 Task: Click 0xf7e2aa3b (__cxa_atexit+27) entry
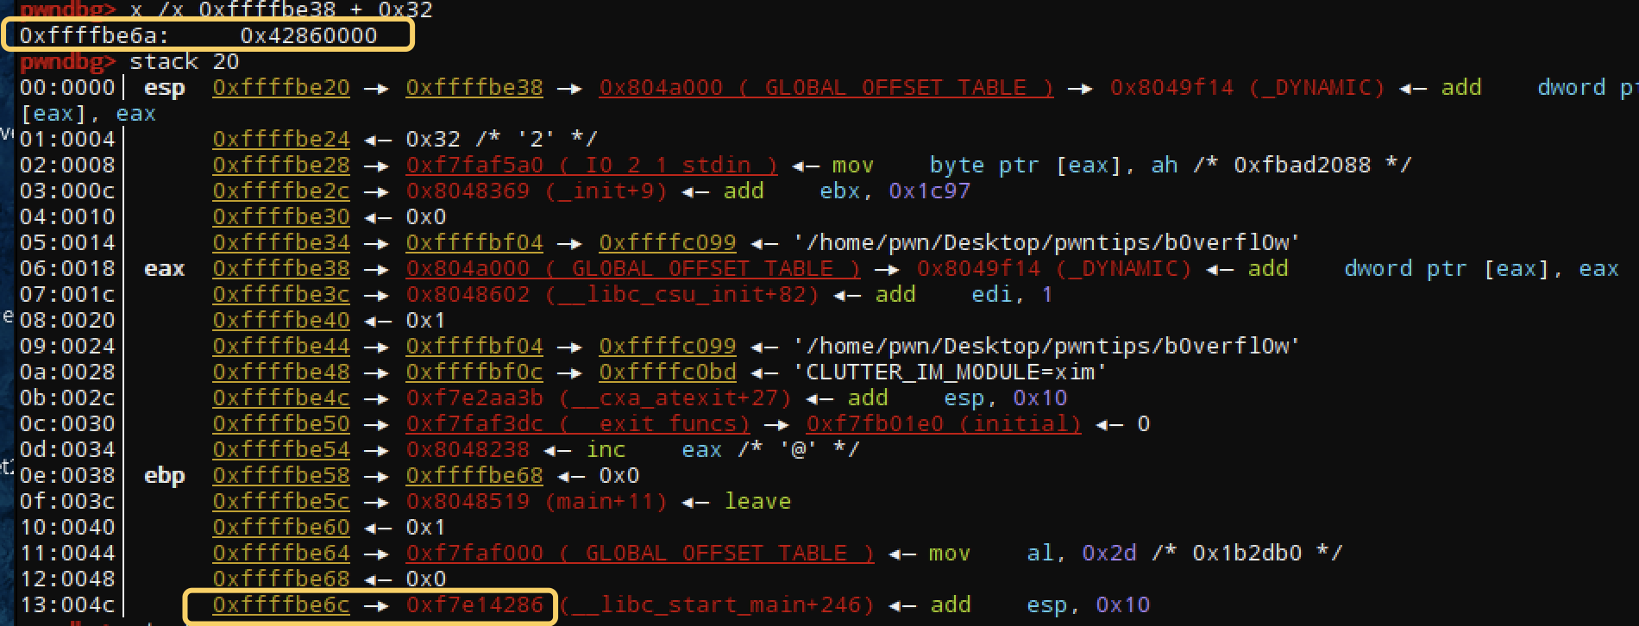599,398
